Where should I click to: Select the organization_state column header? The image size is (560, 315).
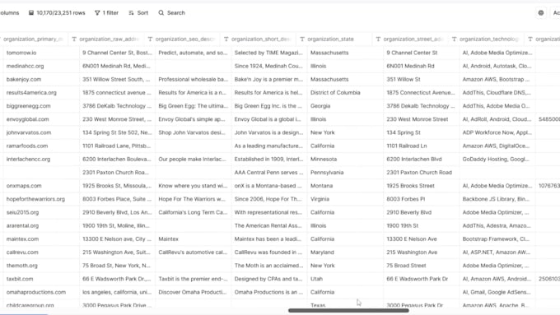333,39
